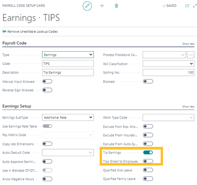Toggle Auto-Approve Earnings switch

[47, 161]
